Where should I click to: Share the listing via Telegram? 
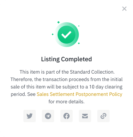tap(48, 116)
